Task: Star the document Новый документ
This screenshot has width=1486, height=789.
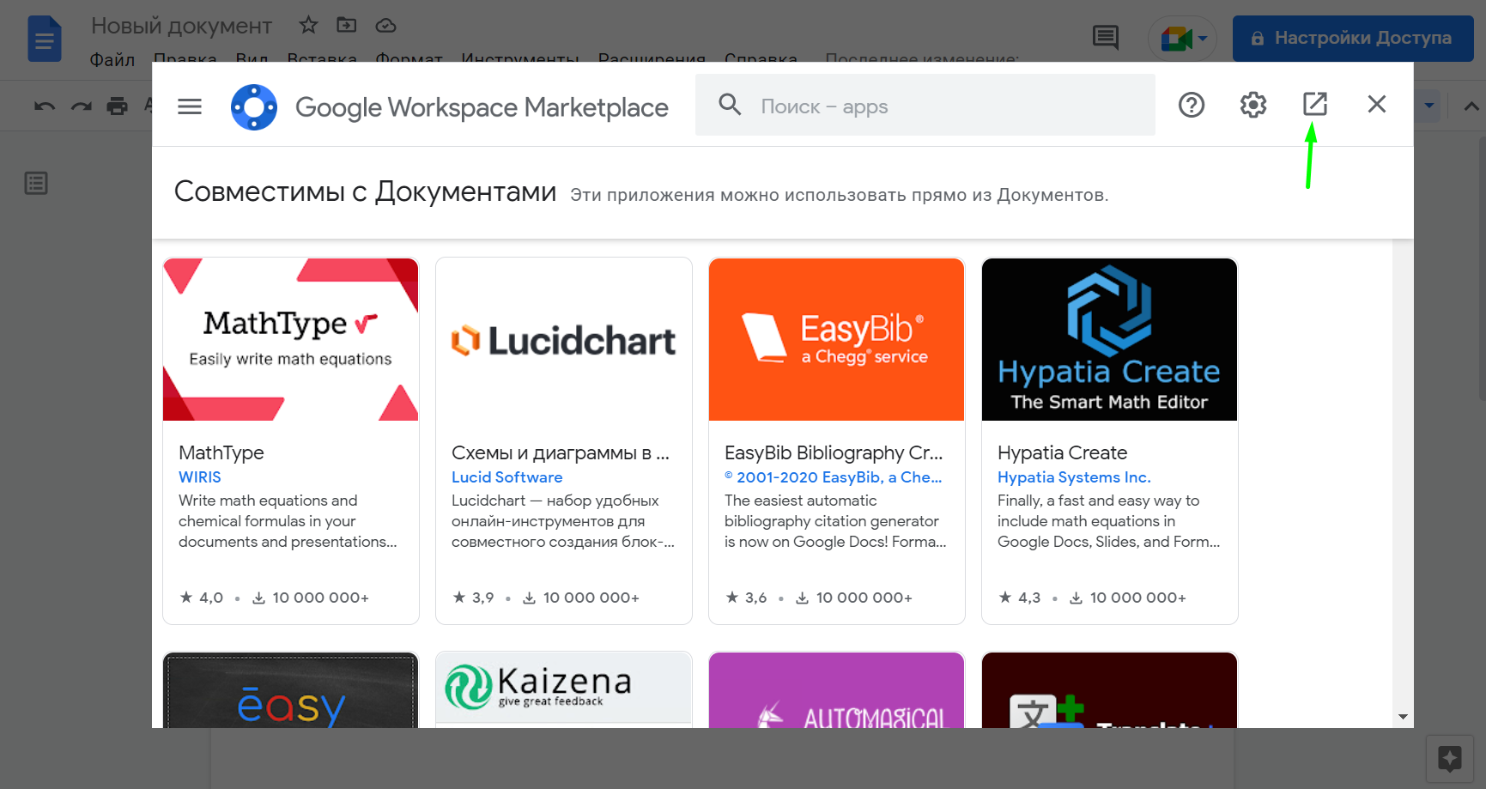Action: 308,25
